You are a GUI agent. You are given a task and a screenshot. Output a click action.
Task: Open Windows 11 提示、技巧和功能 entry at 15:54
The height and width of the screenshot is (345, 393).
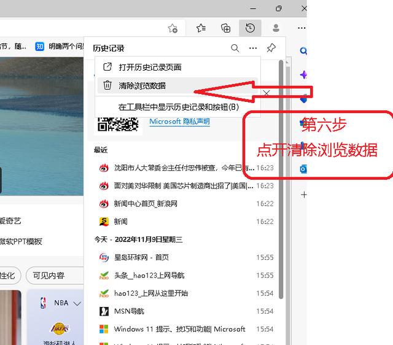185,329
